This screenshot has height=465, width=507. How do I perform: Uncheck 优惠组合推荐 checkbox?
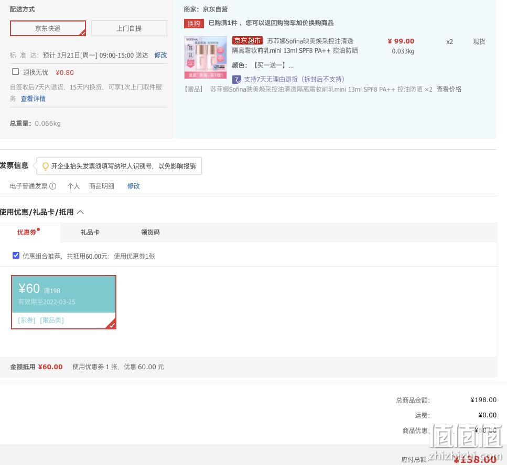(x=16, y=256)
